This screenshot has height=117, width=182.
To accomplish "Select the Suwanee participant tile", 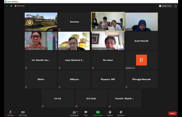I will 74,22.
